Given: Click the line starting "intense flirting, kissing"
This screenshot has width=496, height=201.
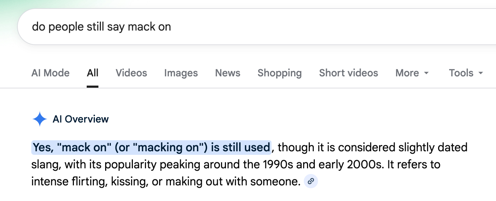Looking at the screenshot, I should 166,181.
